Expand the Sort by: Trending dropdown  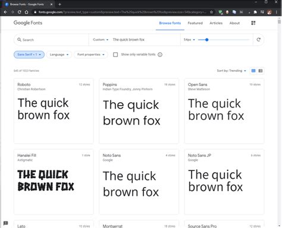click(231, 71)
